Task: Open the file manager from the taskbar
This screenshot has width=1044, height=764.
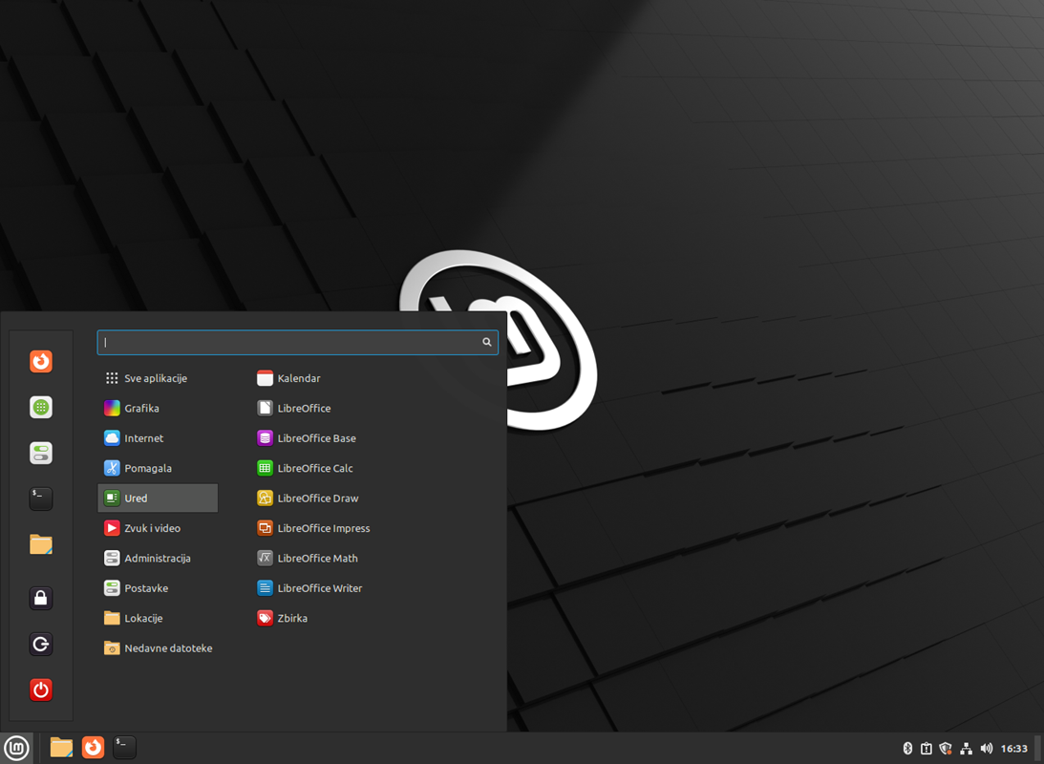Action: tap(61, 748)
